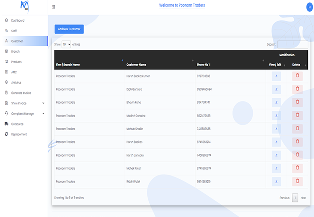Click the Staff sidebar icon
This screenshot has width=314, height=217.
[x=7, y=31]
